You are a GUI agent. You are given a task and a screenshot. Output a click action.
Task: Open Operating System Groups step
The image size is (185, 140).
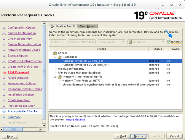(x=25, y=89)
